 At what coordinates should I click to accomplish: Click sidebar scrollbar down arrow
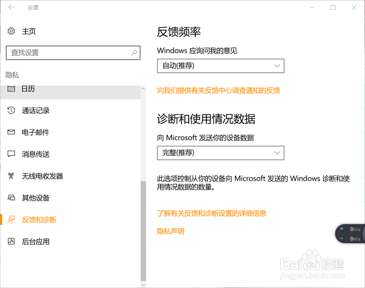point(143,285)
